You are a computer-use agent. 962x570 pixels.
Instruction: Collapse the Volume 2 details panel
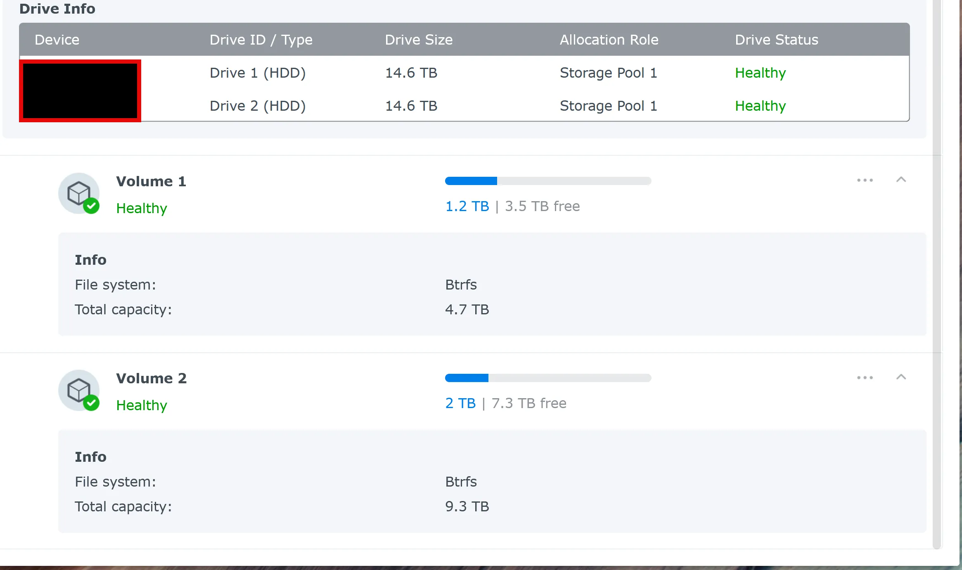pos(902,377)
